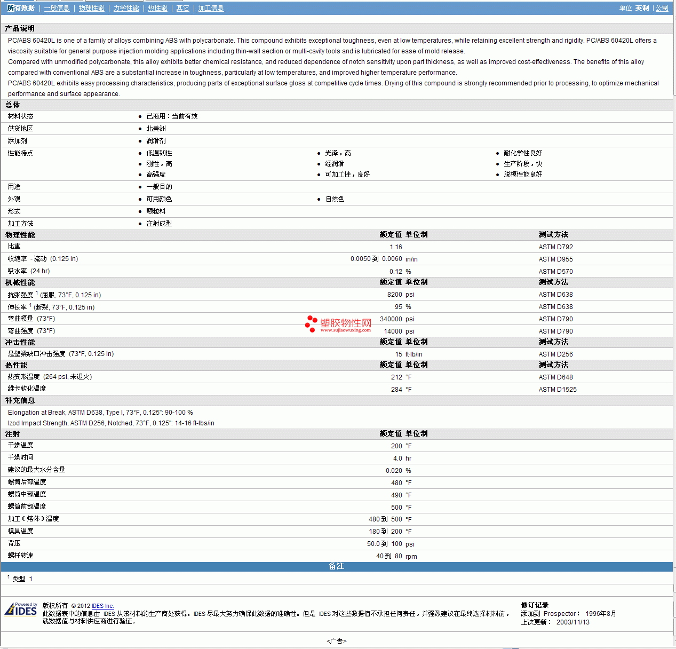Click the 产品说明 section heading

(20, 28)
